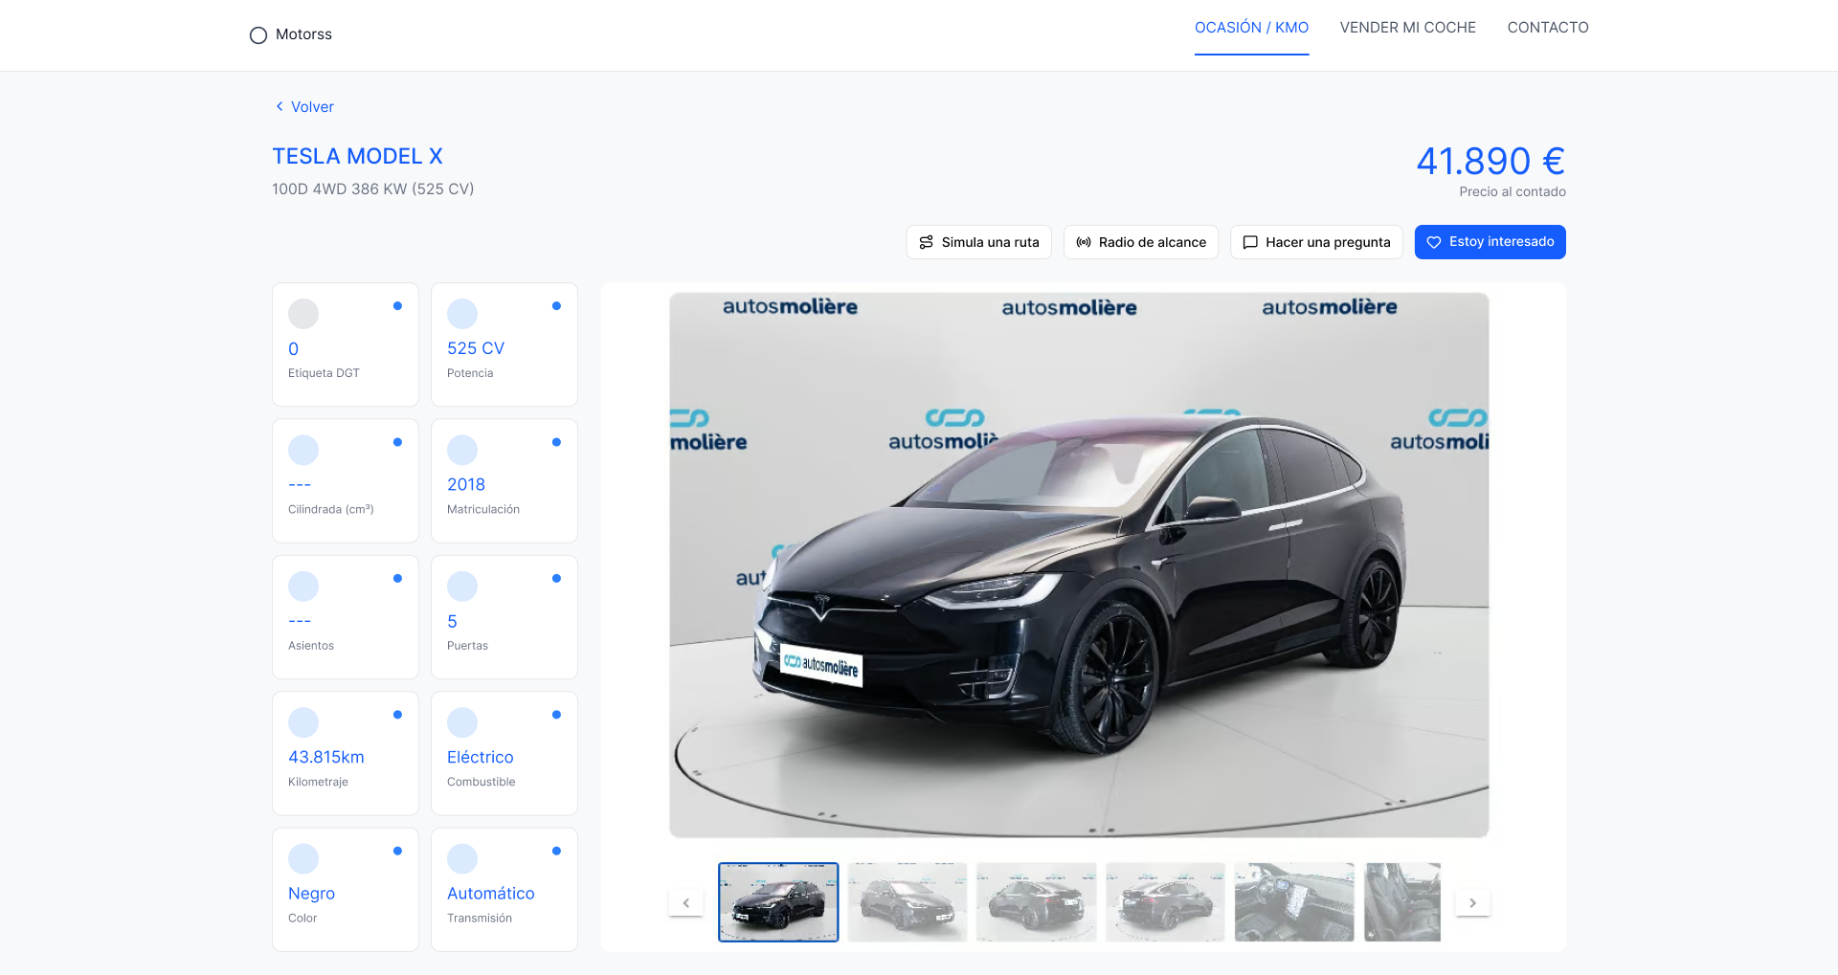Click the route icon in Simula una ruta

[x=926, y=242]
